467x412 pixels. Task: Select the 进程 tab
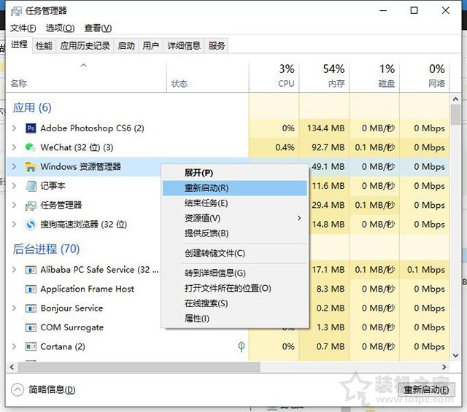click(20, 44)
